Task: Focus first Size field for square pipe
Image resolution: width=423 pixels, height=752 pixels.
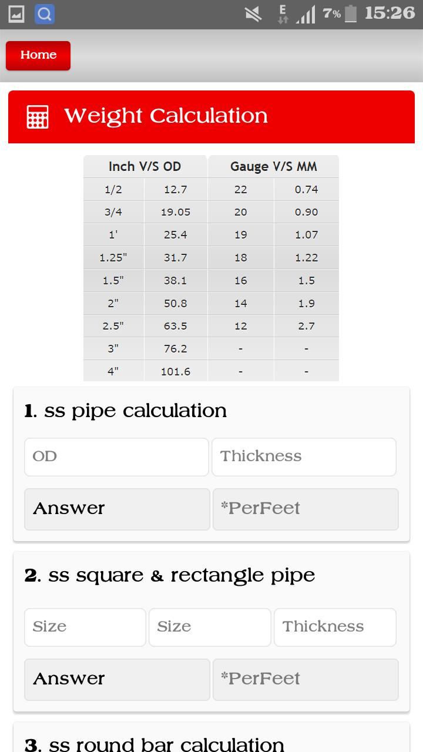Action: (85, 627)
